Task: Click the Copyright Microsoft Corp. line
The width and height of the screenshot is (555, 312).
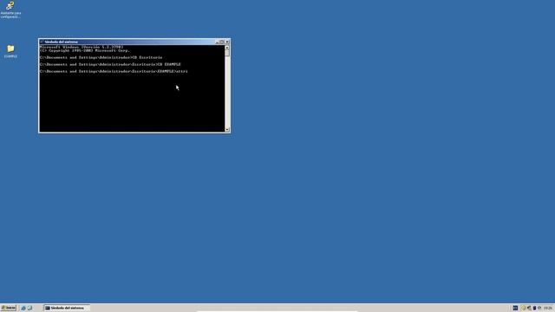Action: pos(85,50)
